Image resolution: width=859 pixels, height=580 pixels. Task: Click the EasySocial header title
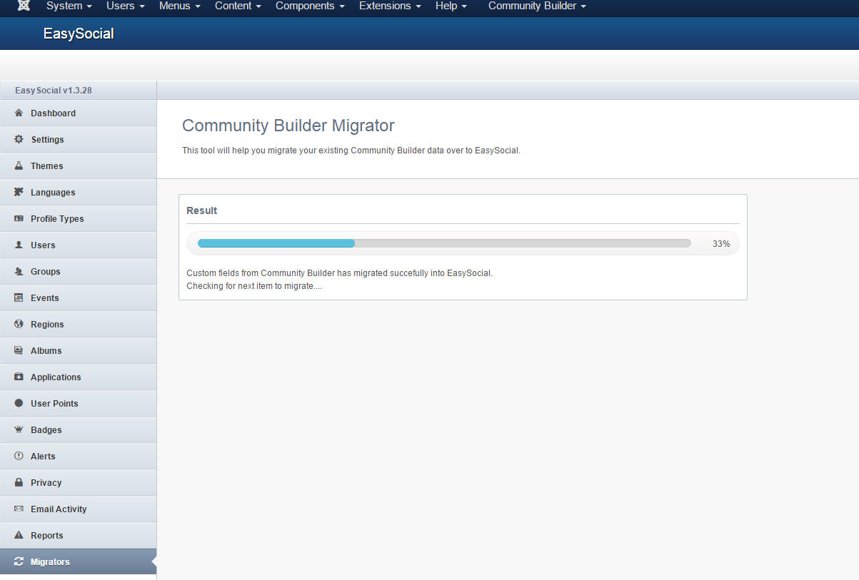[x=79, y=34]
